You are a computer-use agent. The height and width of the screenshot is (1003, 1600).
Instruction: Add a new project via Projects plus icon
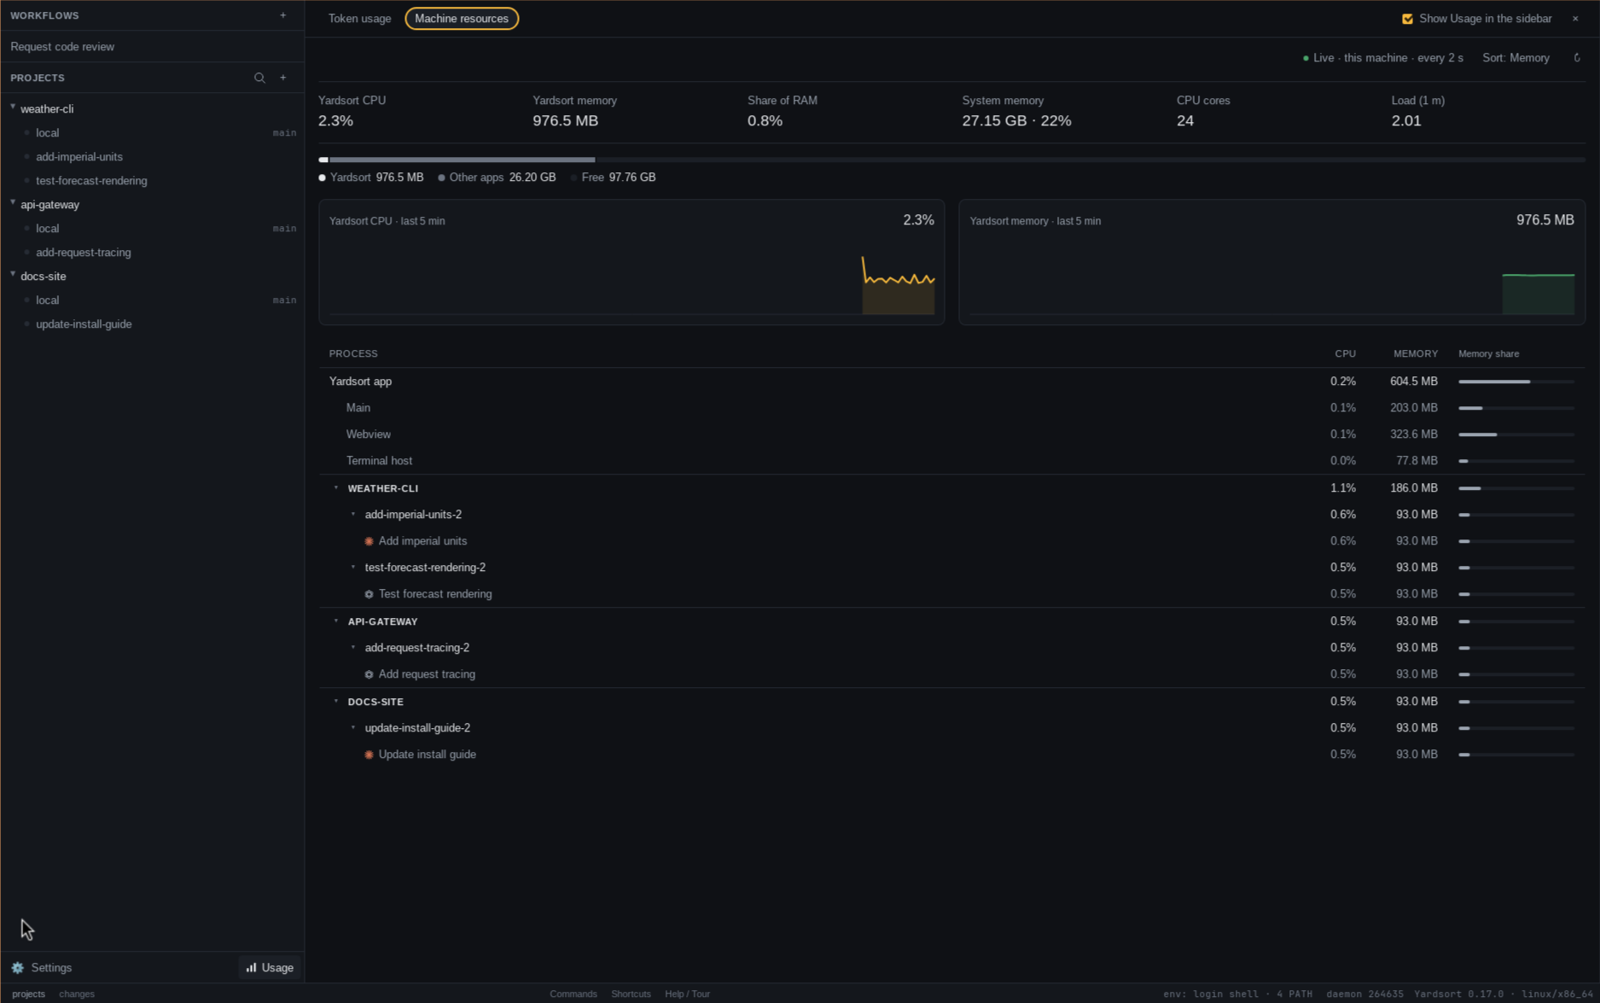(x=283, y=78)
